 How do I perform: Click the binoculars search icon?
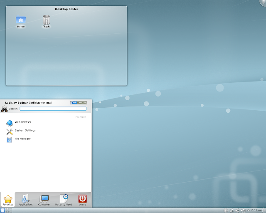point(4,109)
